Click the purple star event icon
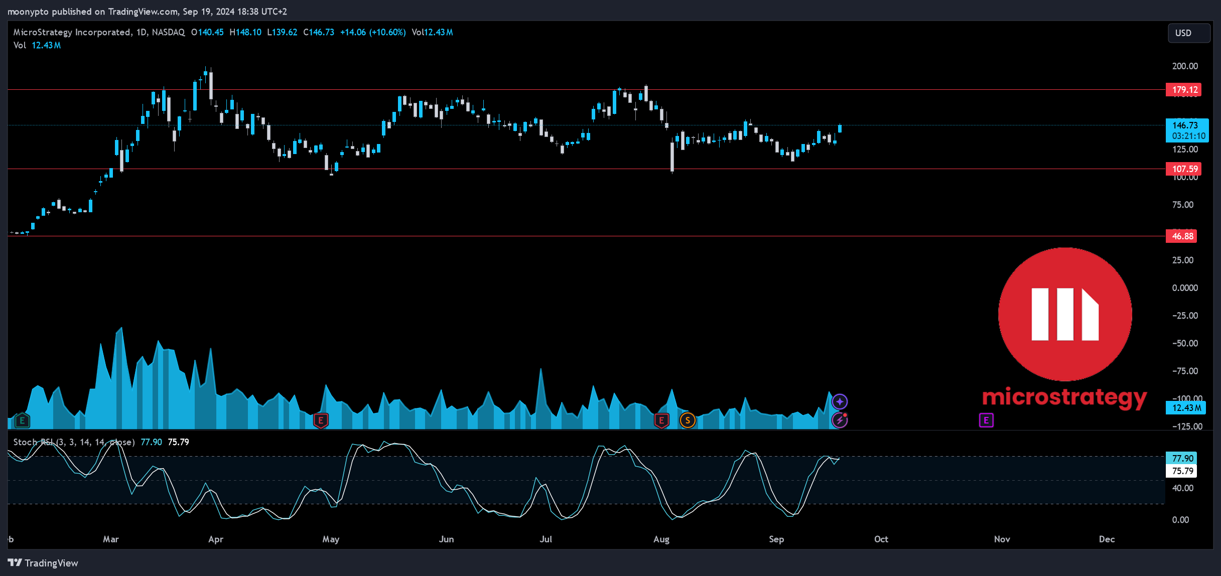Viewport: 1221px width, 576px height. 840,402
